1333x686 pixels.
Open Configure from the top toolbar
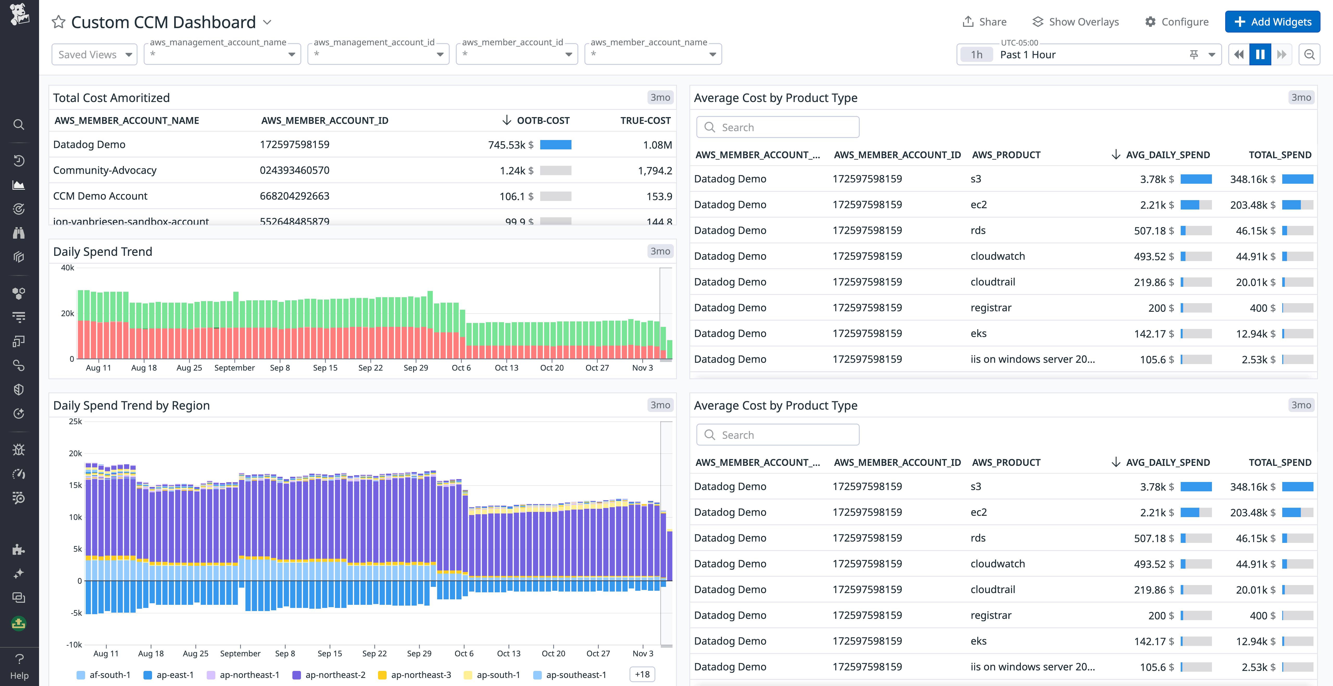pos(1177,22)
